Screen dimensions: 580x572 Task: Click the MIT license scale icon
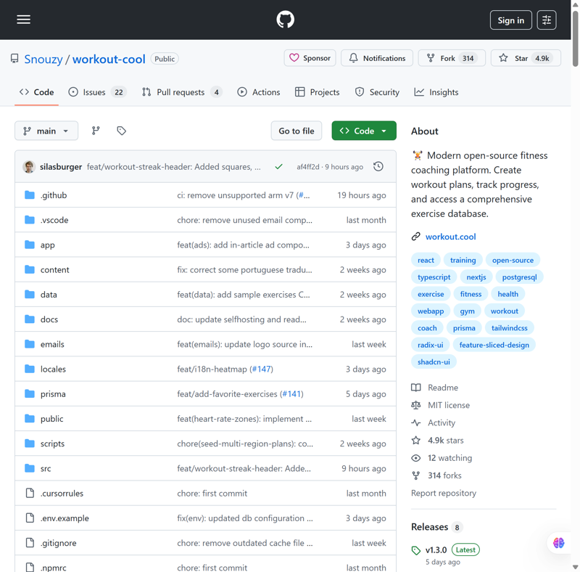click(415, 405)
